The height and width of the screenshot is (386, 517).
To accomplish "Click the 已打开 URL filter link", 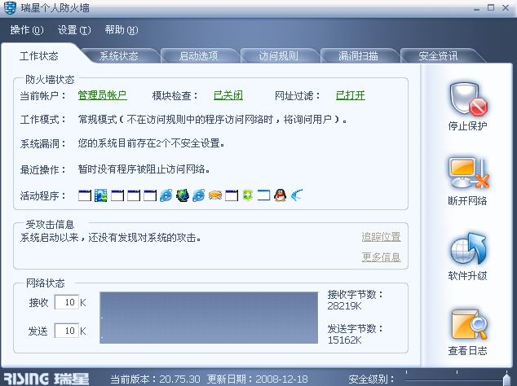I will tap(350, 95).
